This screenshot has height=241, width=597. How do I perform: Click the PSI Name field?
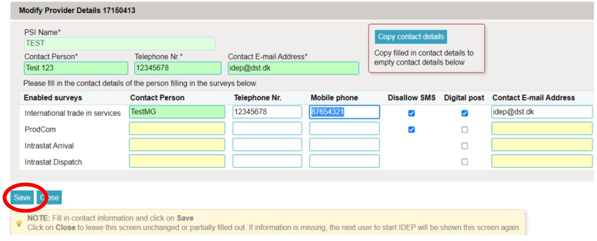tap(119, 43)
